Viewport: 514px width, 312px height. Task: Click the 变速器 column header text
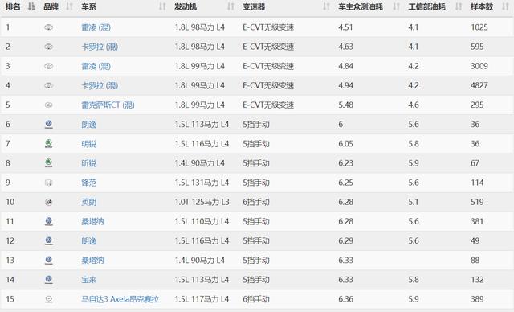[x=254, y=6]
